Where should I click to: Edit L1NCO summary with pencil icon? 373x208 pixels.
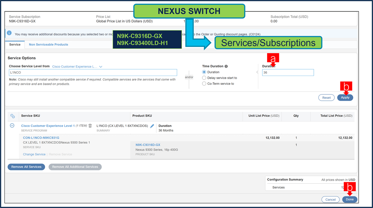(x=152, y=126)
